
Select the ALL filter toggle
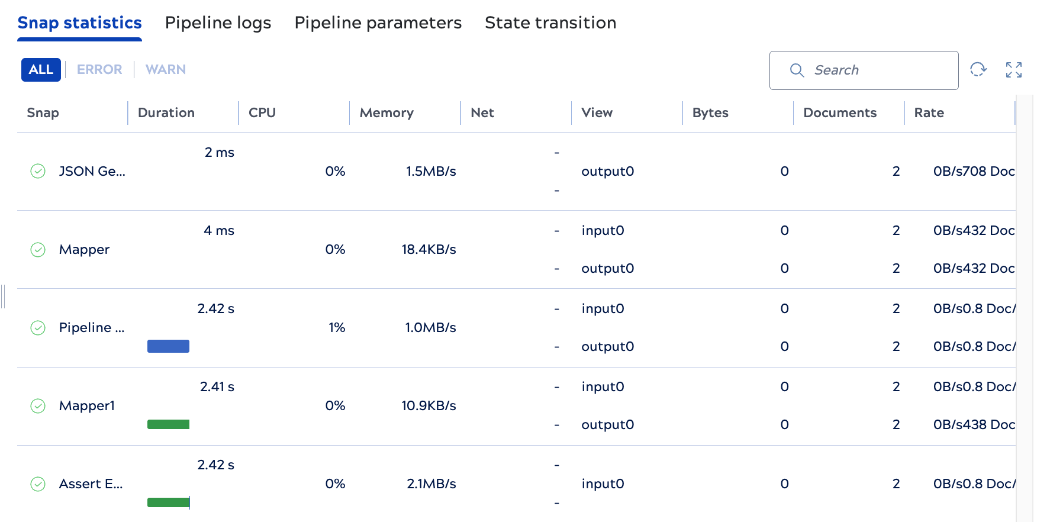point(41,70)
